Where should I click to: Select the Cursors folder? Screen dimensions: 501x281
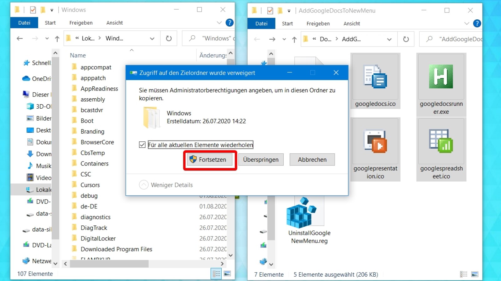click(90, 185)
